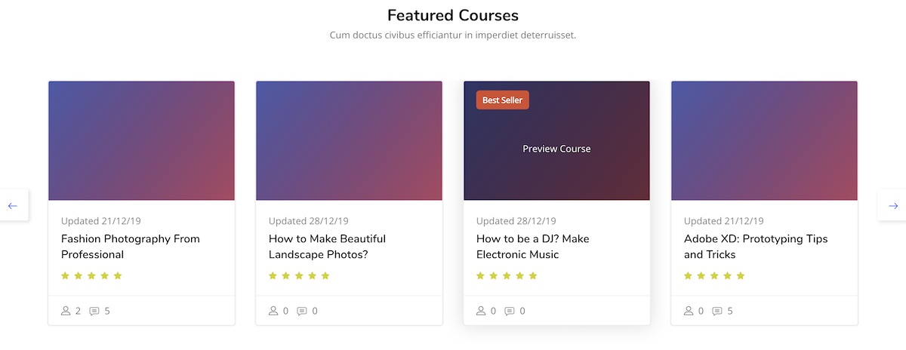Open How to Make Beautiful Landscape Photos title
This screenshot has height=350, width=906.
click(x=327, y=247)
